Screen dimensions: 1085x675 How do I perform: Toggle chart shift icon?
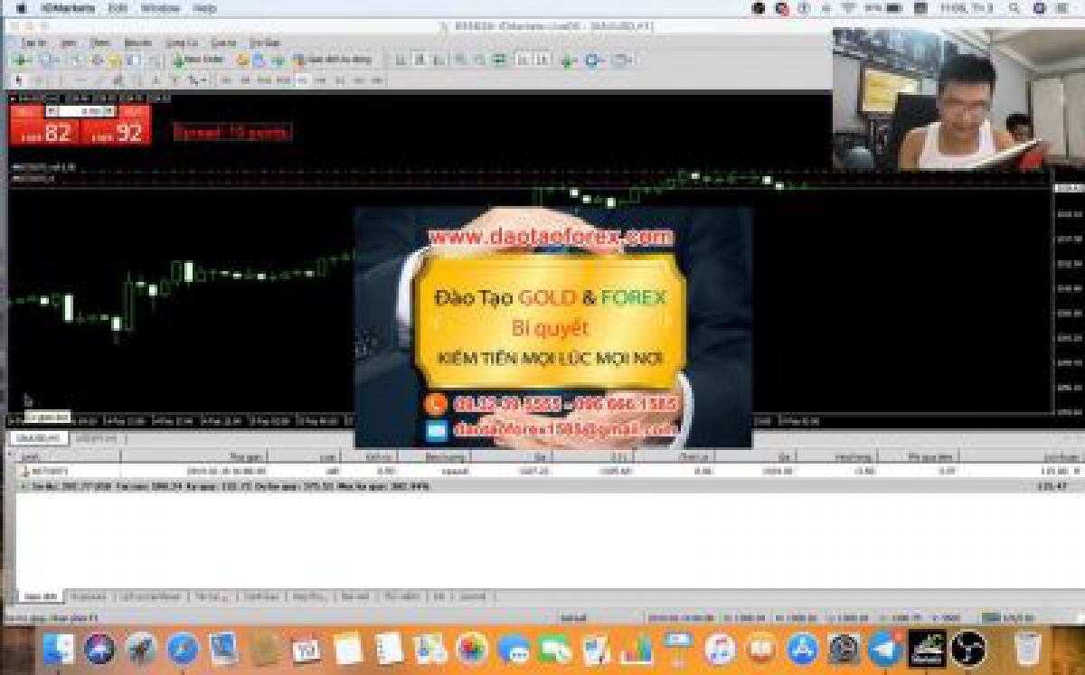(x=542, y=61)
